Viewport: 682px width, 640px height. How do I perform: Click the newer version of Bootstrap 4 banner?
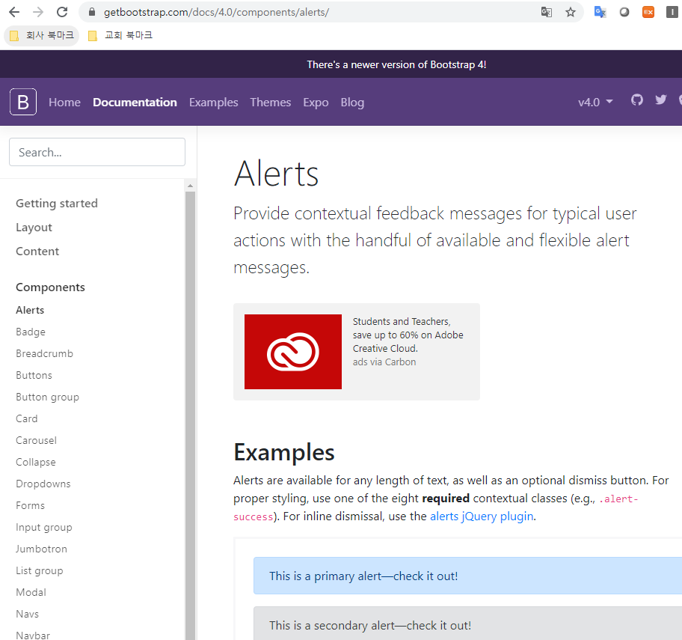[396, 64]
